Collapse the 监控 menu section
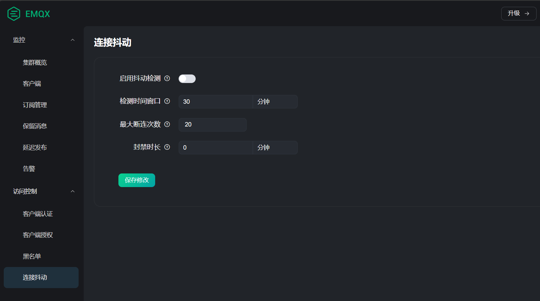Screen dimensions: 540x301 (72, 40)
